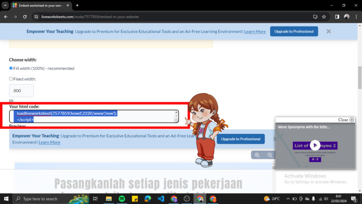Open the browser side panel

337,17
